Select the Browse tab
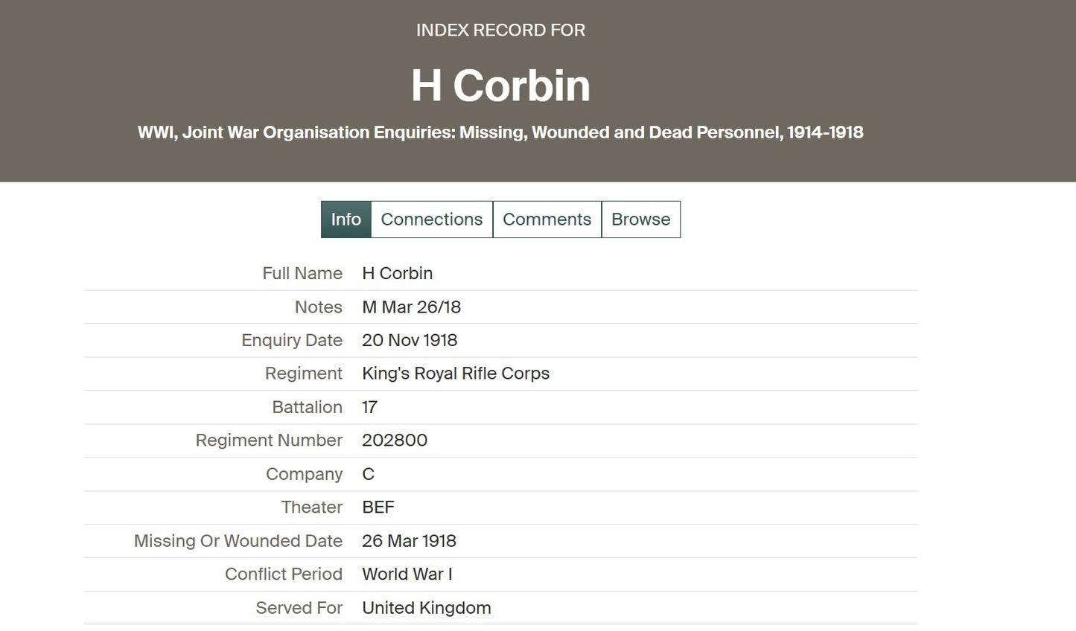 (x=641, y=220)
